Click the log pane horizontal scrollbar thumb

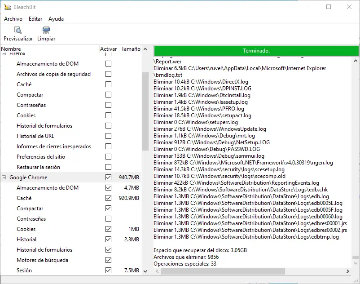coord(223,271)
